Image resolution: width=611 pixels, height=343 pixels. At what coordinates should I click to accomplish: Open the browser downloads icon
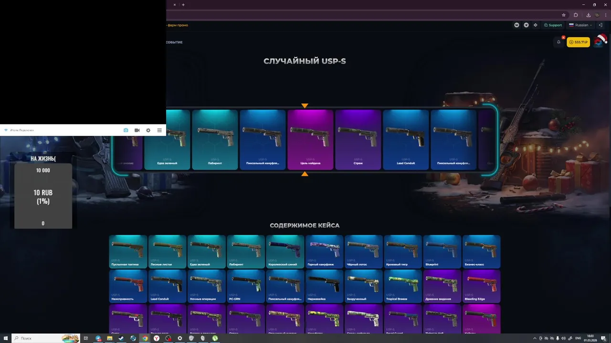[x=588, y=15]
